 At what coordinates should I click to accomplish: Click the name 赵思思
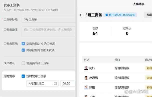point(94,78)
